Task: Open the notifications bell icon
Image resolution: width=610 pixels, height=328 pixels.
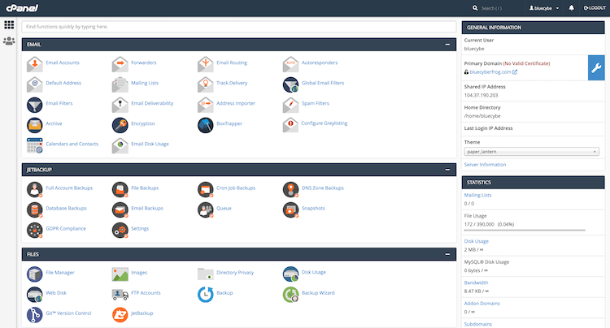Action: coord(571,8)
